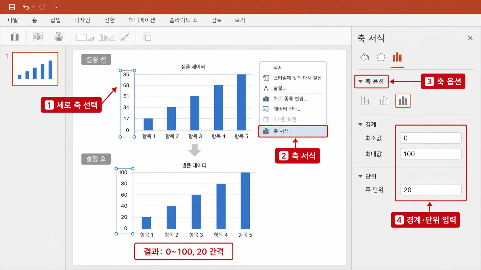Click the filled columns sub-option icon

[403, 101]
